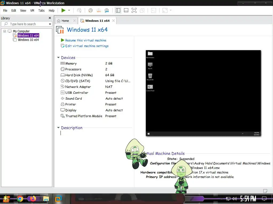Open the Start menu on taskbar
The height and width of the screenshot is (204, 273).
click(6, 199)
